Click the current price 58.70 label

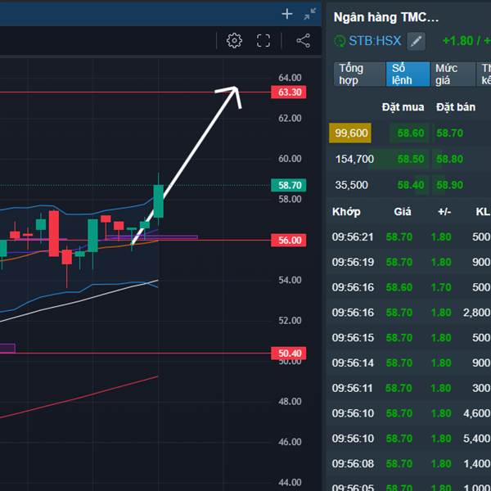288,185
